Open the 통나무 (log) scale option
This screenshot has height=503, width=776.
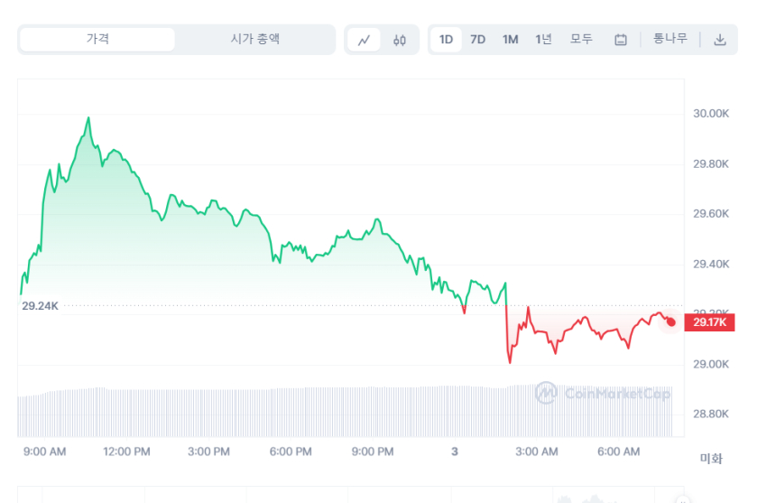coord(670,40)
